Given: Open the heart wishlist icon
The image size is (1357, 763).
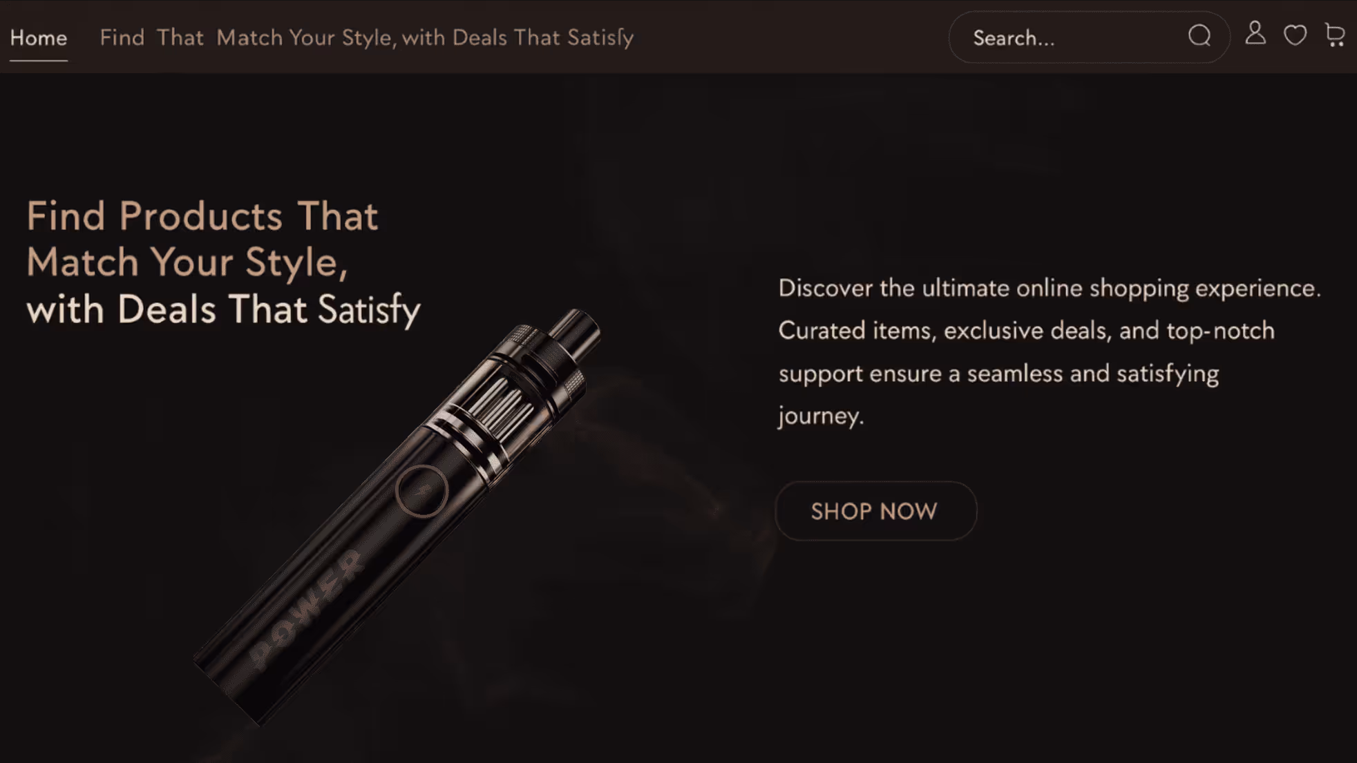Looking at the screenshot, I should [x=1295, y=35].
